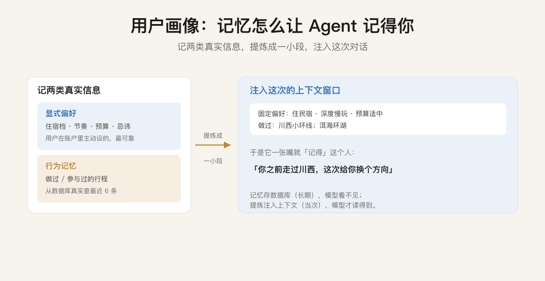
Task: Select the 显式偏好 card heading
Action: [61, 113]
